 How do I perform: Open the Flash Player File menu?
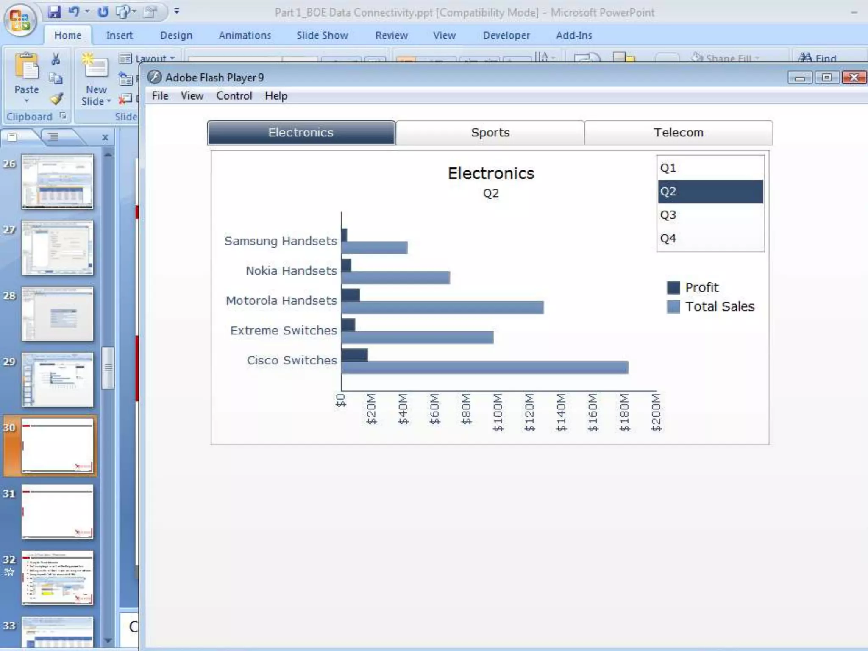(160, 96)
